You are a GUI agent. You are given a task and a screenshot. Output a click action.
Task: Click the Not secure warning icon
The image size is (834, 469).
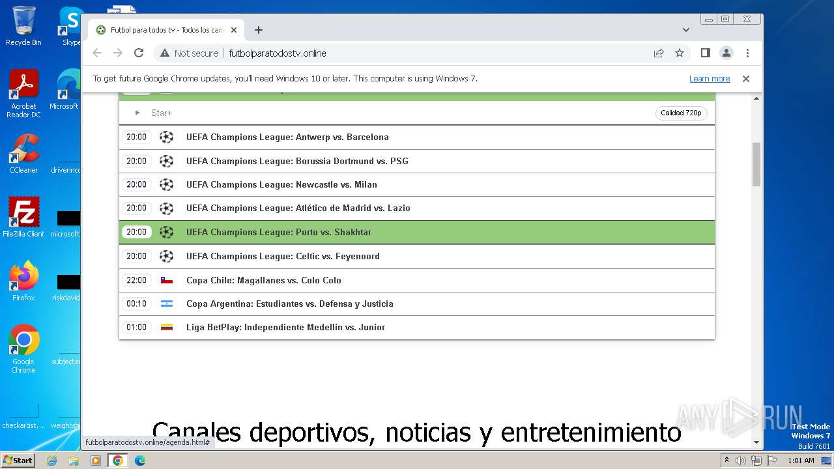[165, 53]
